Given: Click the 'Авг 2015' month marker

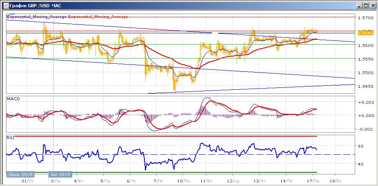Looking at the screenshot, I should click(60, 174).
